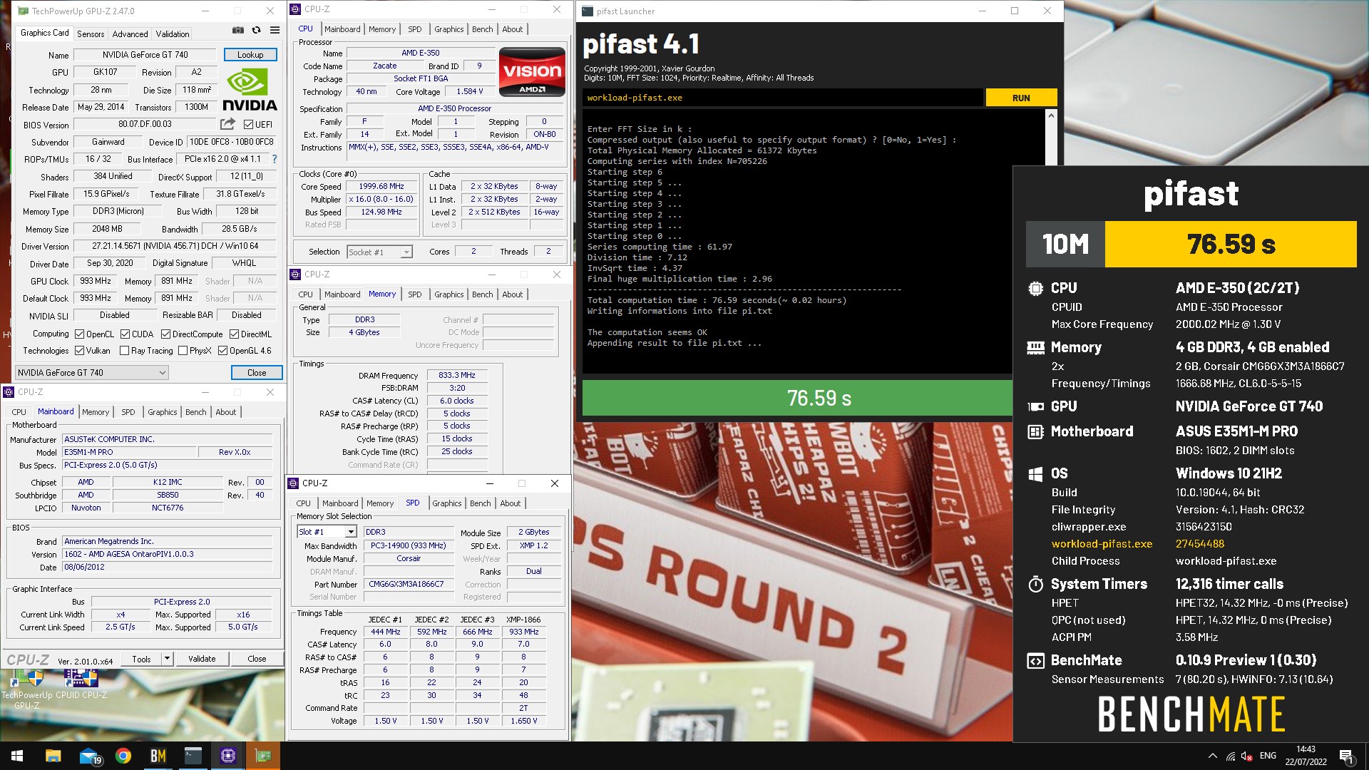Open the GPU-Z hamburger menu
This screenshot has height=770, width=1369.
click(x=275, y=30)
